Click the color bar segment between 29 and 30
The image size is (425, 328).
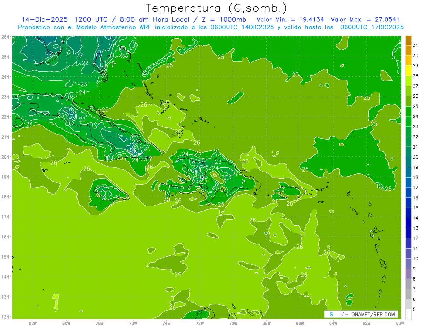click(408, 61)
